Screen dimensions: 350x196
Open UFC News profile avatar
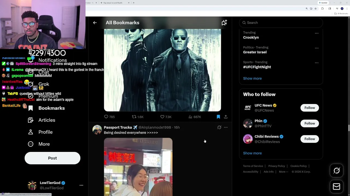(x=248, y=108)
